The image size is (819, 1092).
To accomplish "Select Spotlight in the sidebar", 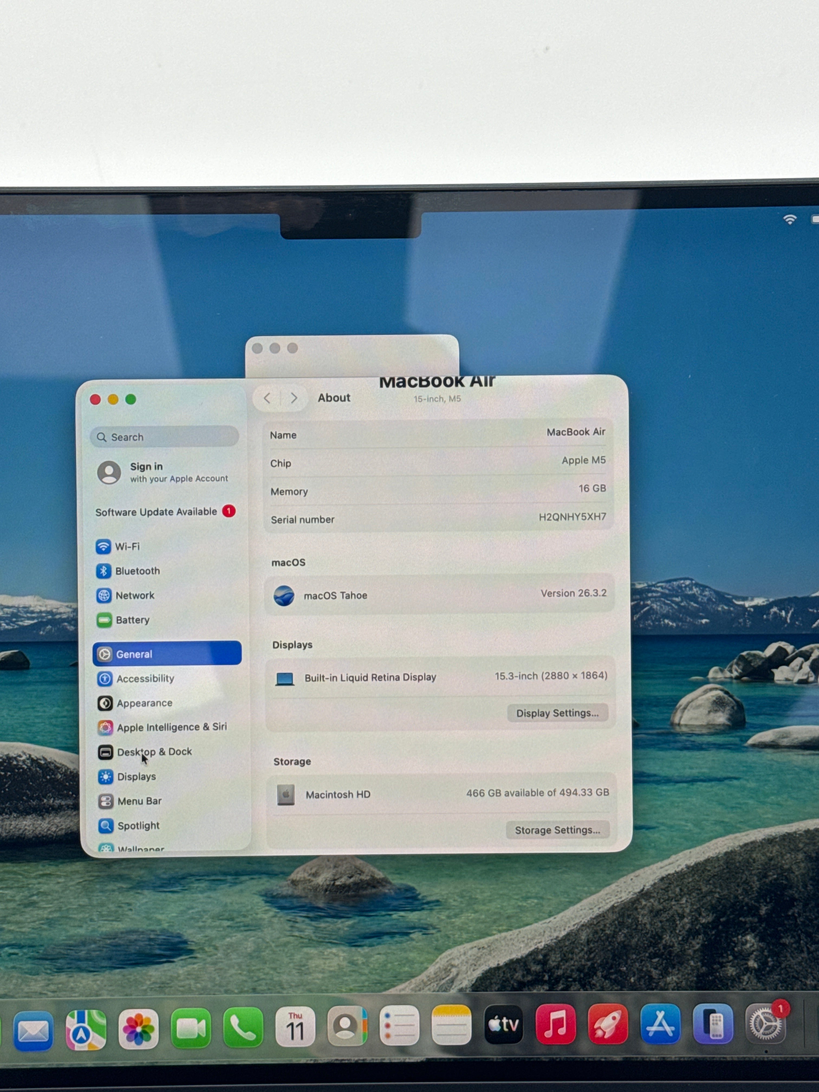I will pyautogui.click(x=169, y=825).
